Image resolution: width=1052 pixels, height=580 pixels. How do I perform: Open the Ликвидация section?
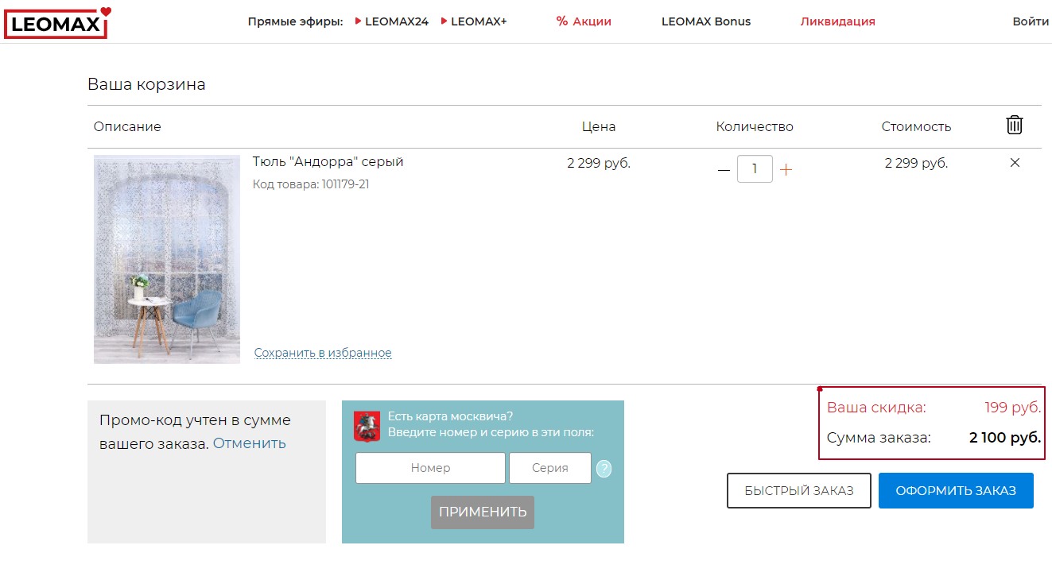click(837, 21)
